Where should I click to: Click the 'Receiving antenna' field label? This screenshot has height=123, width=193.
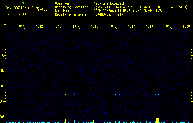[x=71, y=14]
